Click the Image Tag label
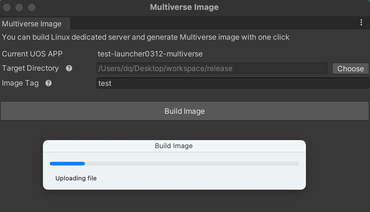This screenshot has height=212, width=370. pyautogui.click(x=20, y=83)
